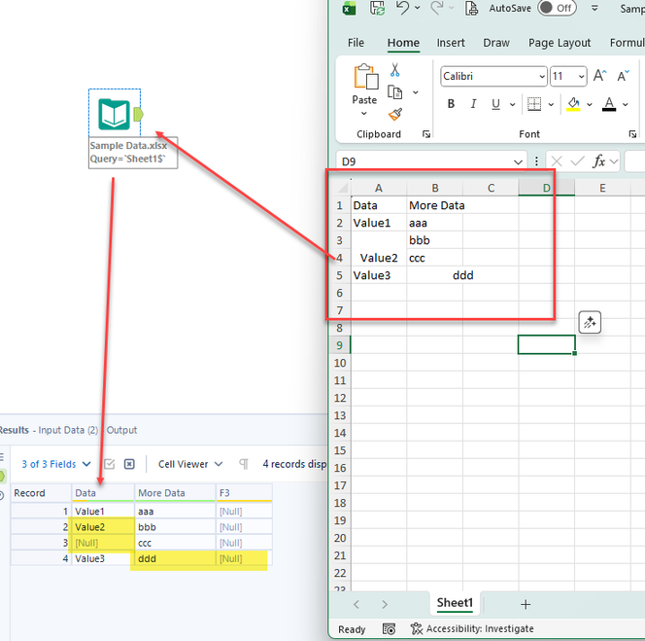Open the Cell Viewer dropdown
This screenshot has height=641, width=645.
[190, 464]
